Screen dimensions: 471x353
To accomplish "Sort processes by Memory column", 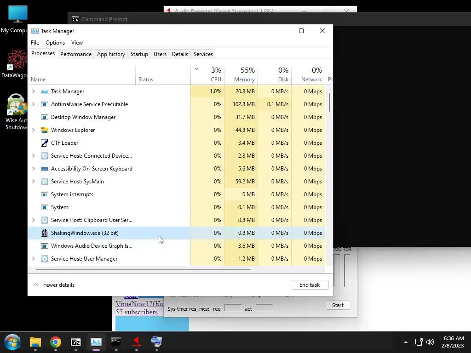I will (241, 74).
